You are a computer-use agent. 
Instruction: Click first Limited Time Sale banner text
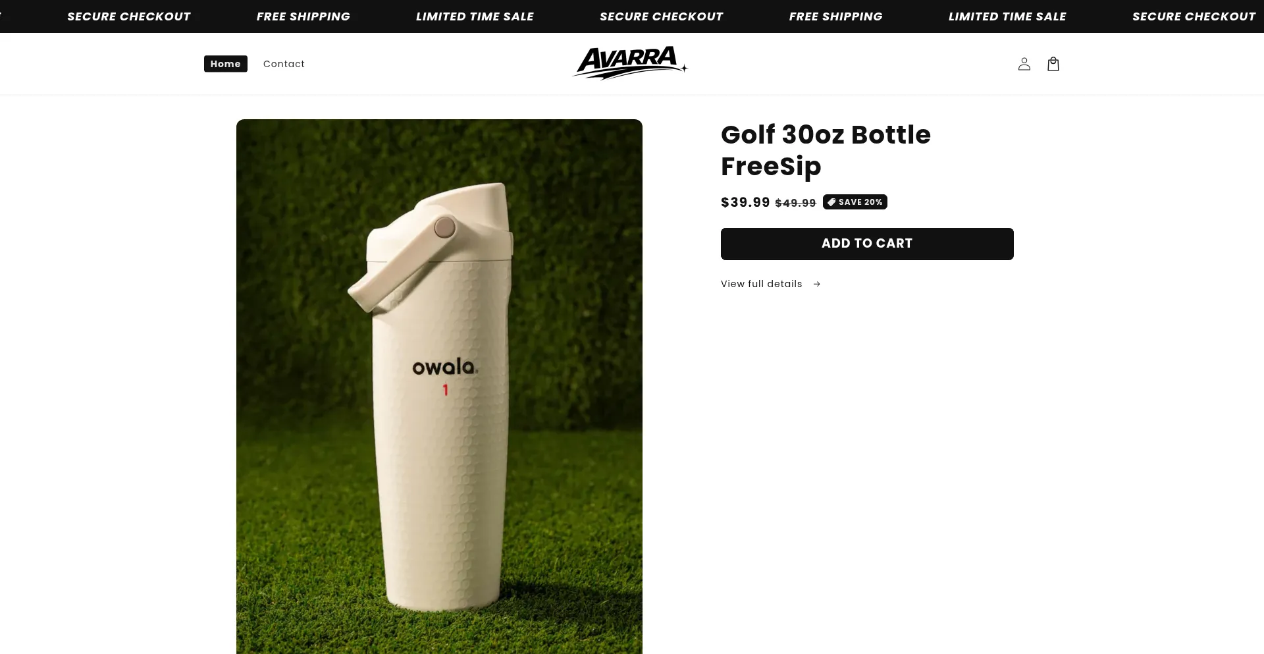tap(475, 16)
